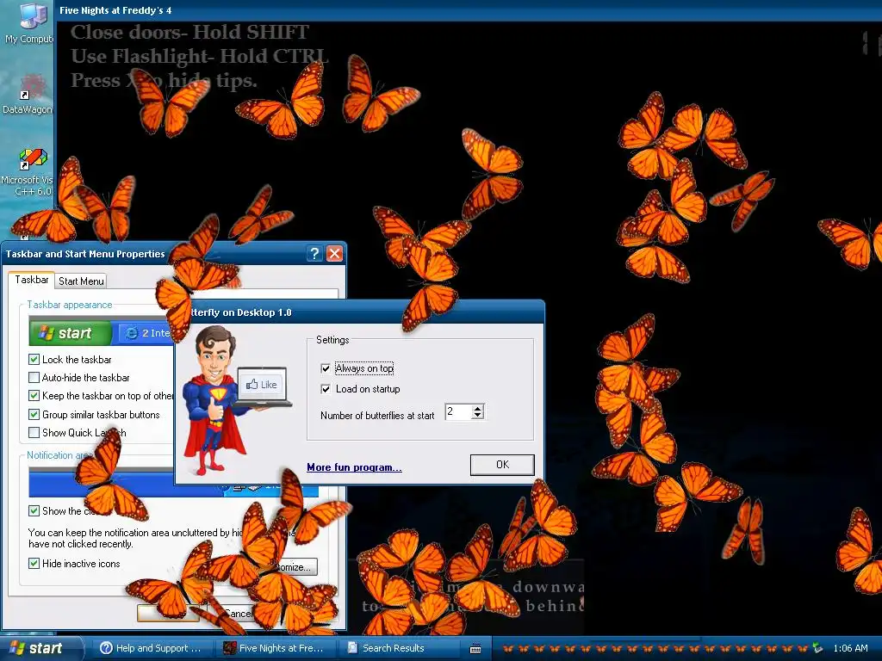This screenshot has width=882, height=661.
Task: Enable Show Quick Launch checkbox
Action: coord(34,432)
